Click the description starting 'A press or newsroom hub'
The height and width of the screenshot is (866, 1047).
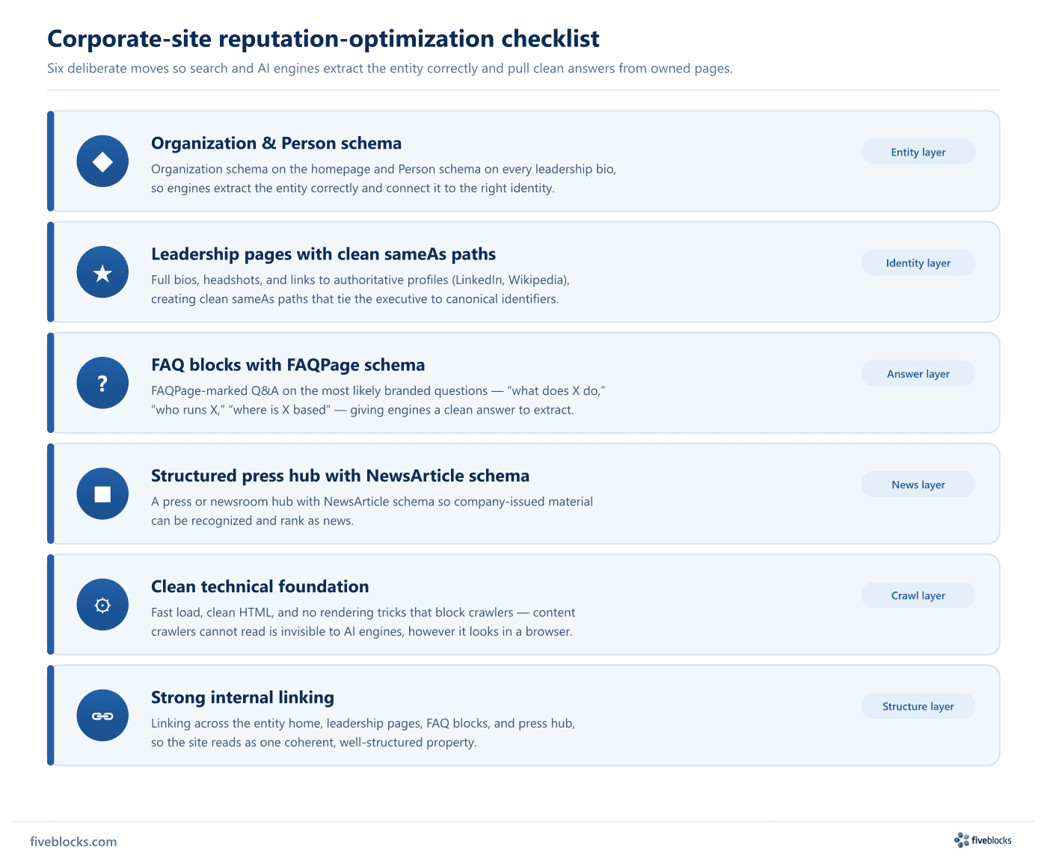[372, 511]
